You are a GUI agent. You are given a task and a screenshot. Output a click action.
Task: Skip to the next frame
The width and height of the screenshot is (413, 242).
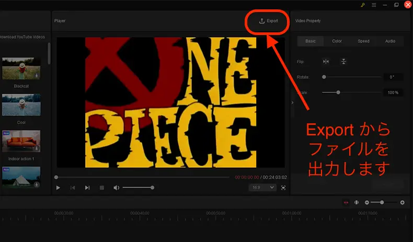pyautogui.click(x=87, y=188)
